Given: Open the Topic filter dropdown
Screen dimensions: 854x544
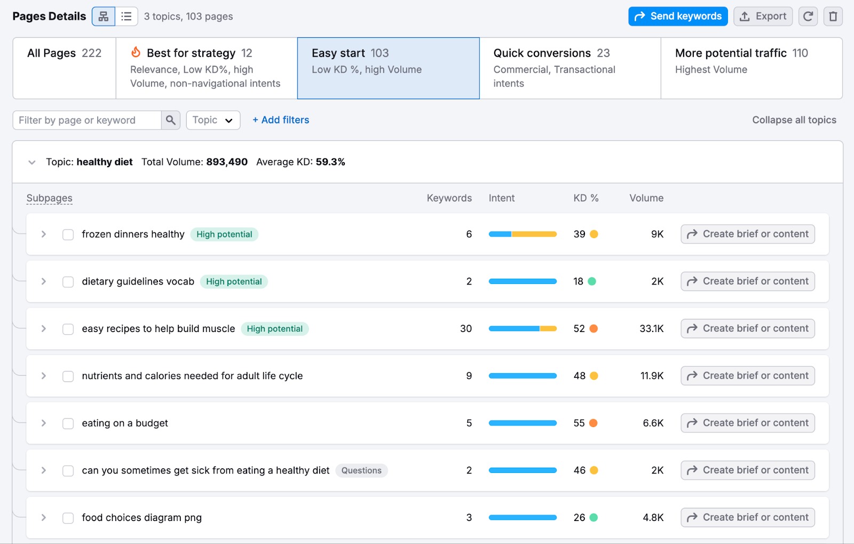Looking at the screenshot, I should click(x=213, y=120).
